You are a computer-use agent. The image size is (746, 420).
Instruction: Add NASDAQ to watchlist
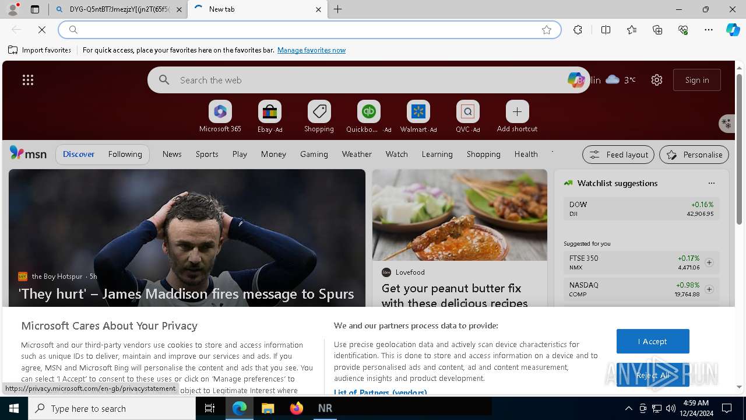click(x=709, y=289)
